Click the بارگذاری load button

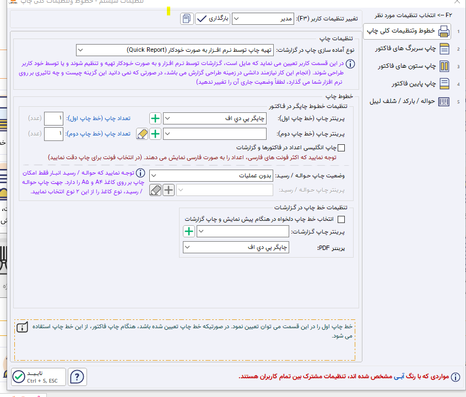coord(213,19)
